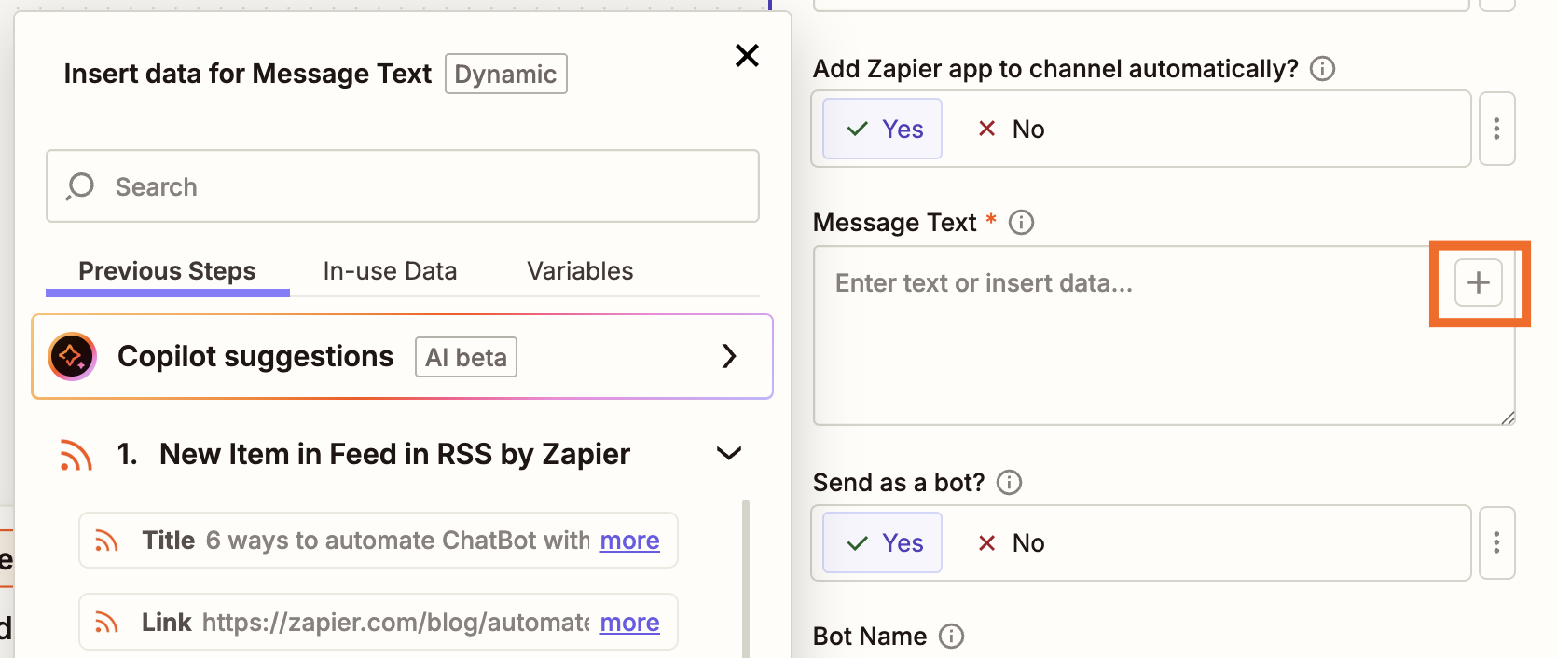Click the data list scrollbar
The width and height of the screenshot is (1557, 658).
pos(746,578)
